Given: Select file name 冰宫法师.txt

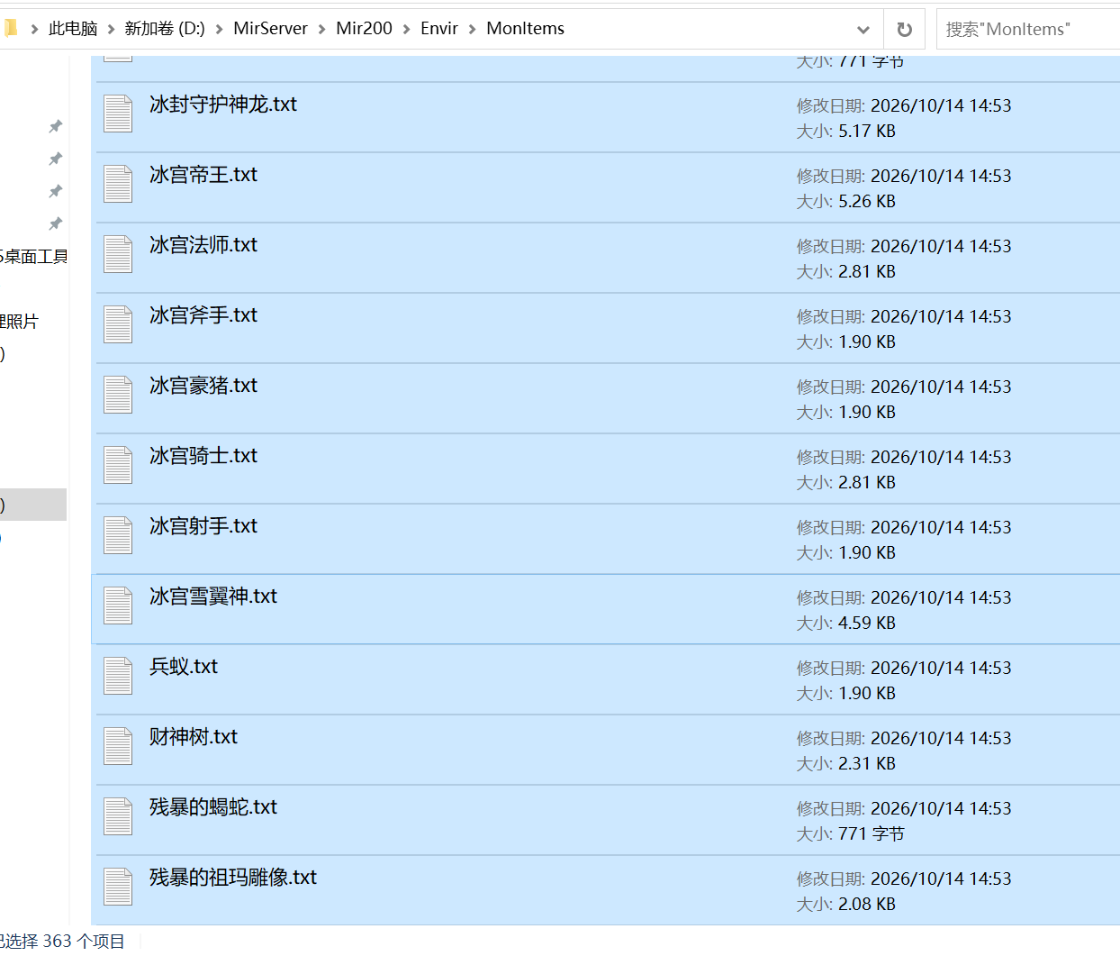Looking at the screenshot, I should [203, 245].
